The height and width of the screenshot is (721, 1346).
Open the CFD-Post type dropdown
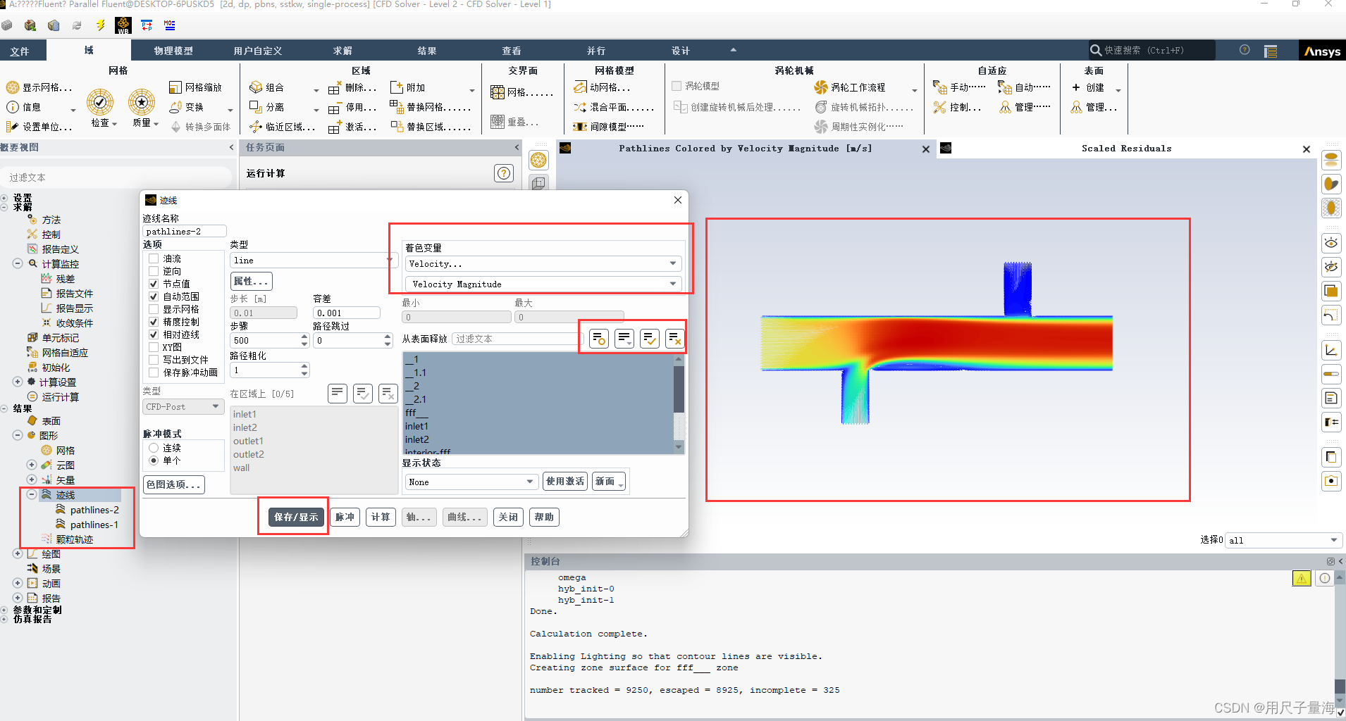click(x=183, y=406)
